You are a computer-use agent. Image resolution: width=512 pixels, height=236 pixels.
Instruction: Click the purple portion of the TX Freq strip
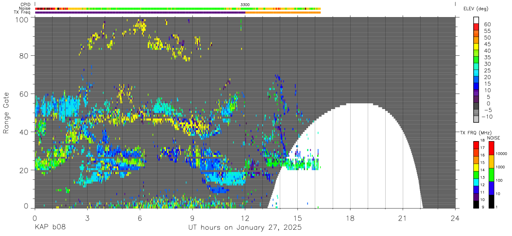pos(140,12)
